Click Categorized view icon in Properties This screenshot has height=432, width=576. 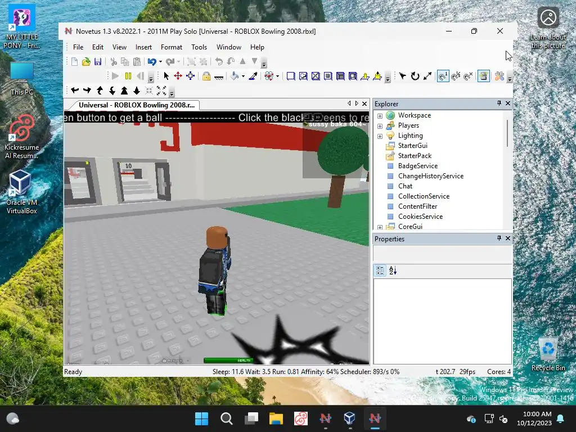pyautogui.click(x=380, y=271)
